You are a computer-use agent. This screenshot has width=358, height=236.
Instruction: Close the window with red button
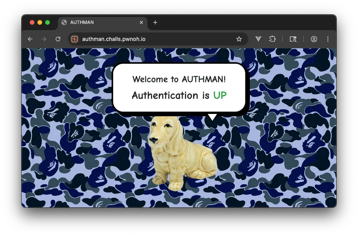pos(32,22)
